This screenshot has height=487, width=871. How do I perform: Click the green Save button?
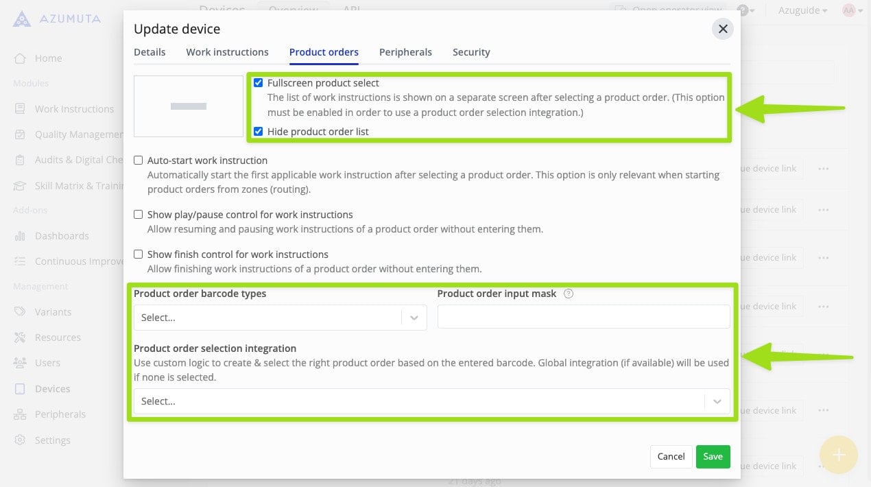click(713, 457)
